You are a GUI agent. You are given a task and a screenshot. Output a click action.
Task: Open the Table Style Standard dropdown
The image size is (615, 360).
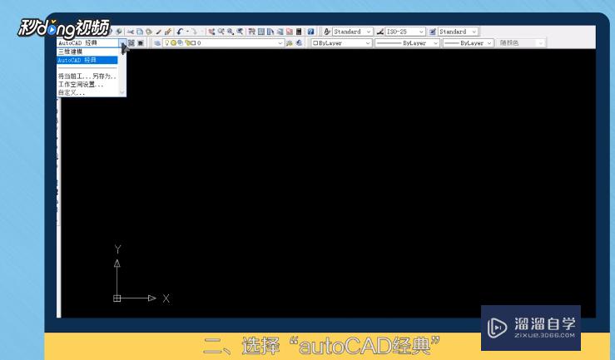(x=474, y=32)
